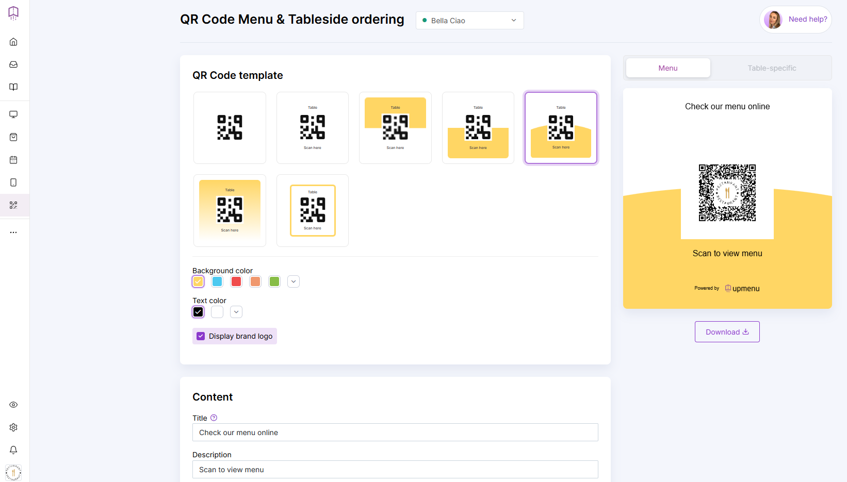This screenshot has width=847, height=482.
Task: Expand more text color options
Action: tap(236, 312)
